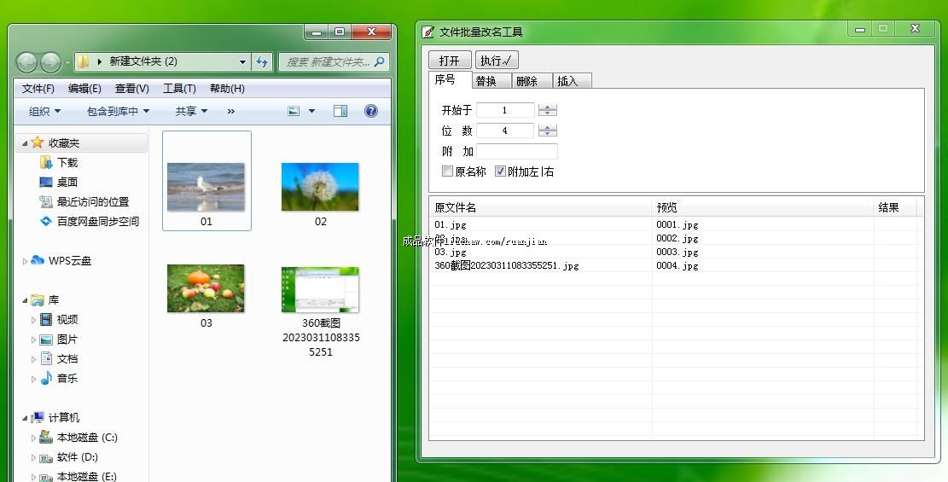Image resolution: width=948 pixels, height=482 pixels.
Task: Click the rename tool title bar icon
Action: [428, 32]
